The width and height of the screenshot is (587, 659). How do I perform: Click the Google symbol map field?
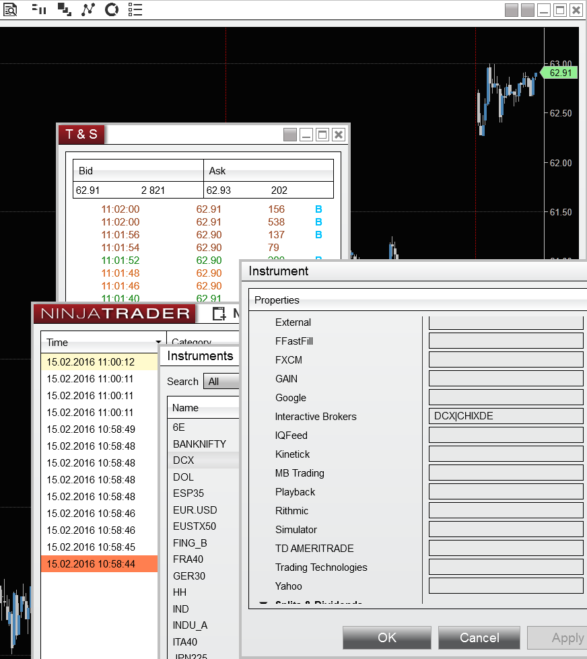coord(506,397)
